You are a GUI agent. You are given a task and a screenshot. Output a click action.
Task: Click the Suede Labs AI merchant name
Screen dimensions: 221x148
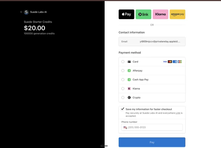pyautogui.click(x=38, y=12)
